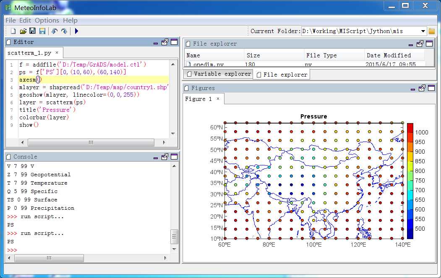Click the onedim.py file row
The width and height of the screenshot is (441, 278).
coord(305,64)
